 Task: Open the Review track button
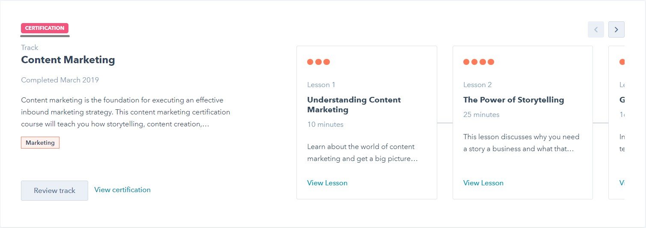[54, 190]
